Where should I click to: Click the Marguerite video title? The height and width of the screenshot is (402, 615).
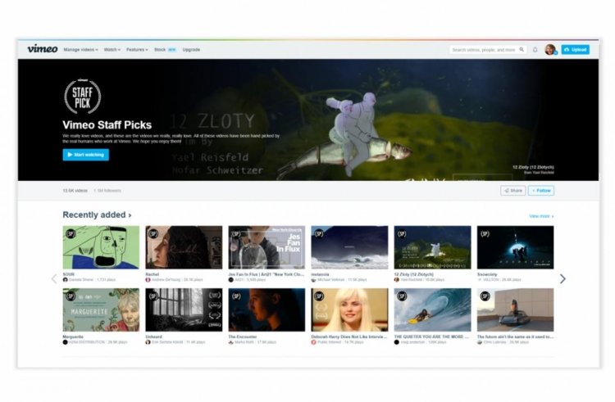coord(73,337)
